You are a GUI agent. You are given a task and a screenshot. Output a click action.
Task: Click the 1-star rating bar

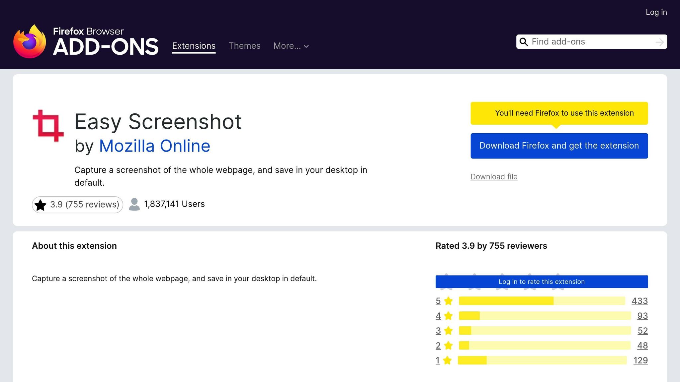coord(542,360)
